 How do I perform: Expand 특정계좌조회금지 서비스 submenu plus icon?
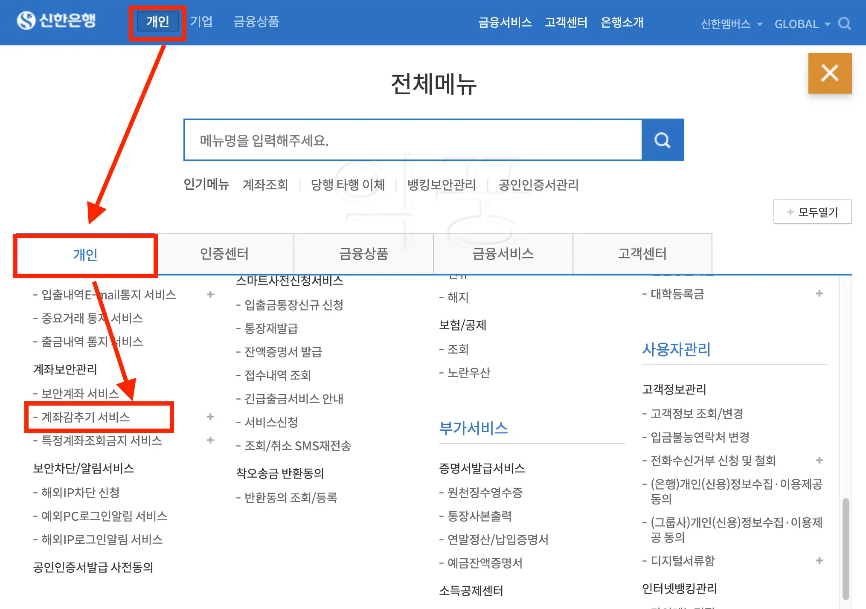[x=210, y=440]
